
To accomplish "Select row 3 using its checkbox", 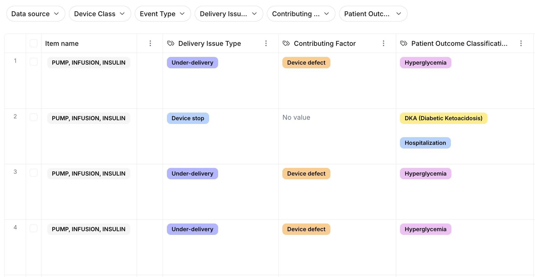I will (33, 173).
